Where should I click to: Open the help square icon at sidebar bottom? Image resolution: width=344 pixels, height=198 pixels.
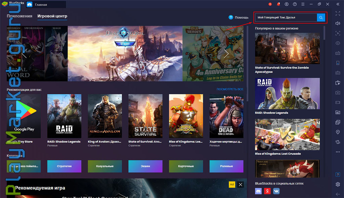(x=338, y=174)
